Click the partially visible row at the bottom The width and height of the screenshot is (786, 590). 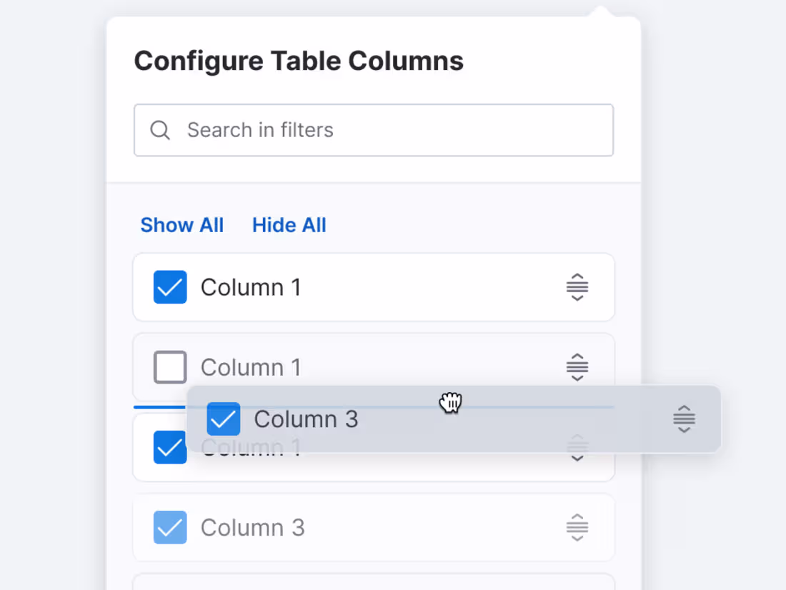click(374, 584)
